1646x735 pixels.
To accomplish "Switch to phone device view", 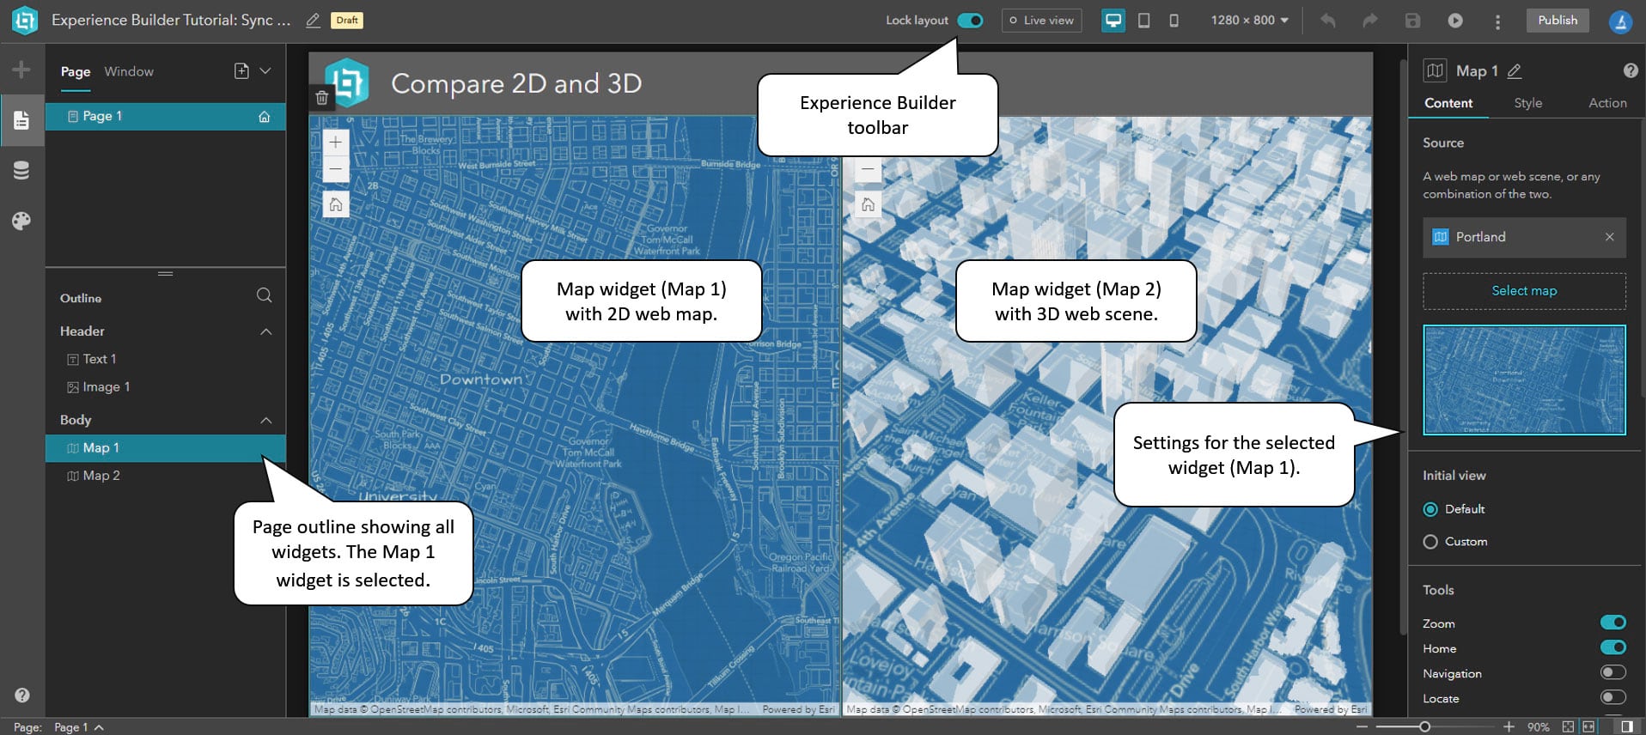I will click(1174, 20).
